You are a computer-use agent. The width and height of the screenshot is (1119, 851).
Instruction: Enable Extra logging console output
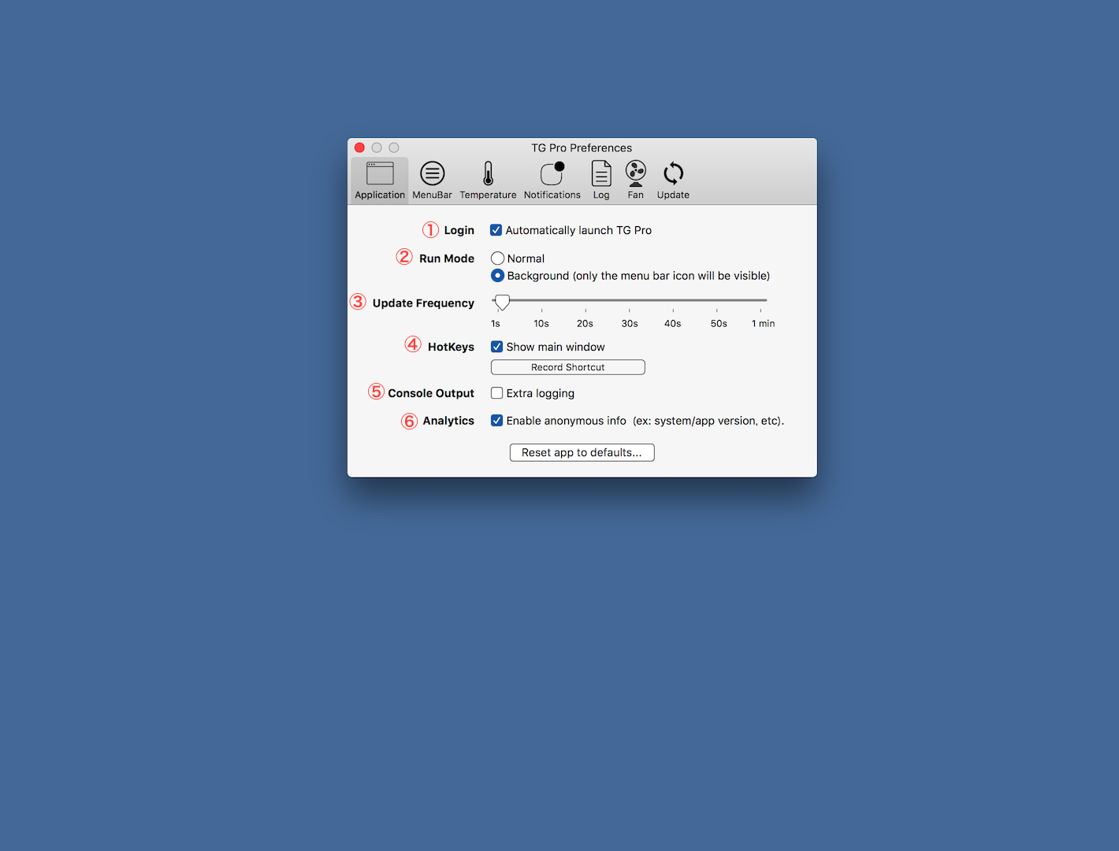(x=497, y=393)
